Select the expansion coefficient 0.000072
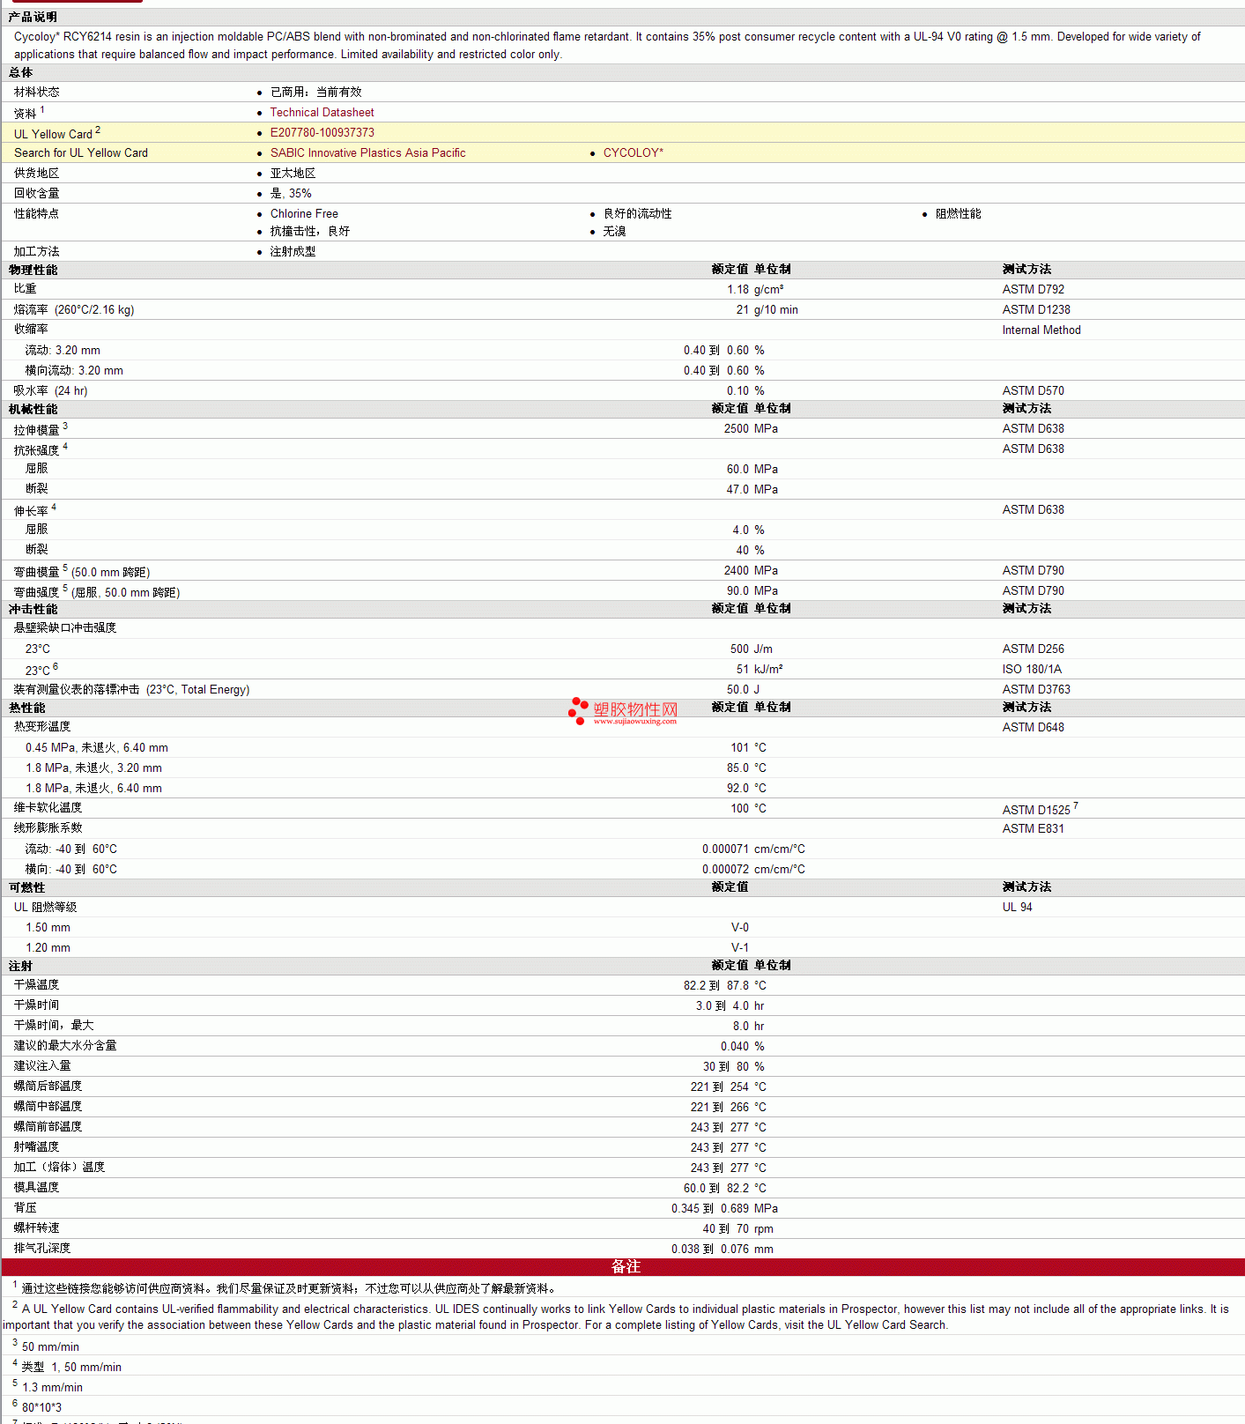1245x1424 pixels. (x=726, y=870)
